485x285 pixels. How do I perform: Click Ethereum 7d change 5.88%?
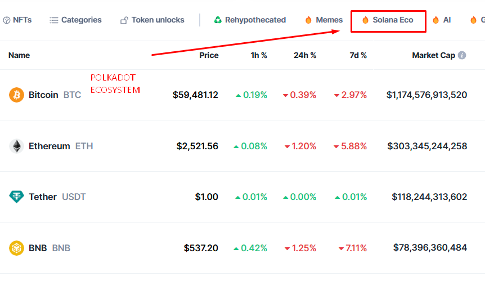click(x=350, y=146)
